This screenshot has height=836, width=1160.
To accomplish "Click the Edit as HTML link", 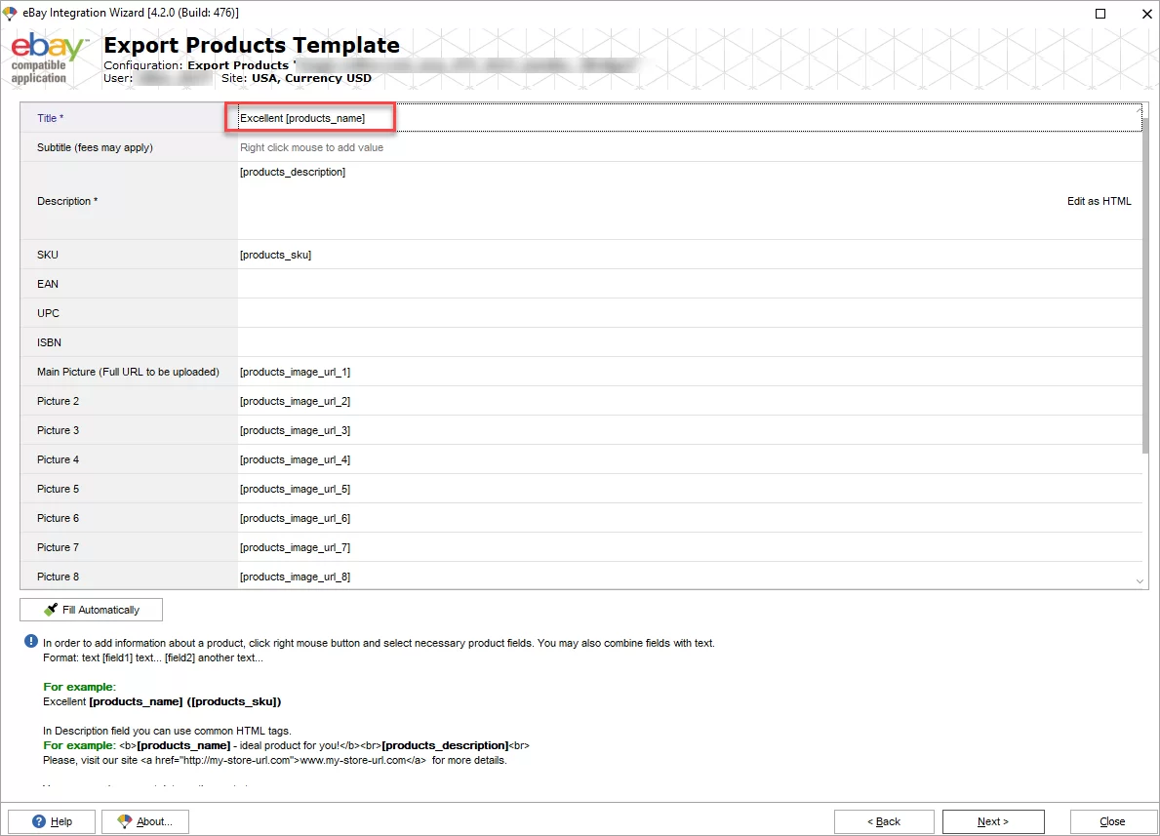I will (1099, 201).
